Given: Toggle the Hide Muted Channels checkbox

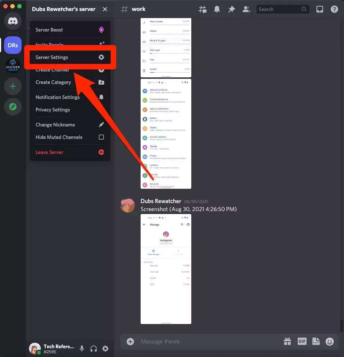Looking at the screenshot, I should [x=101, y=137].
